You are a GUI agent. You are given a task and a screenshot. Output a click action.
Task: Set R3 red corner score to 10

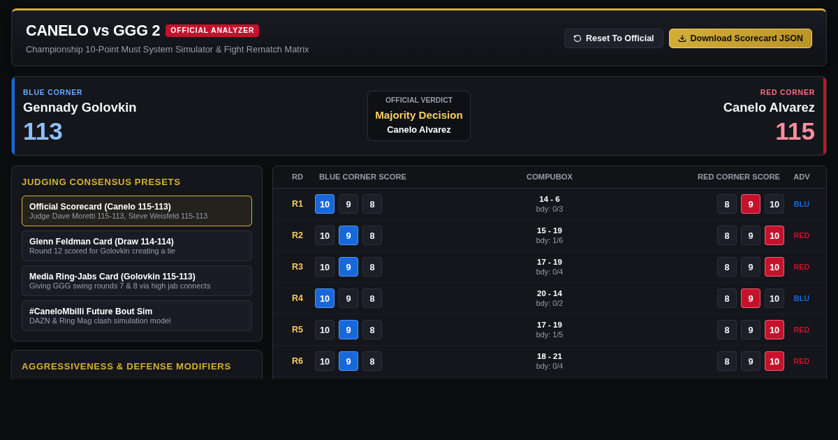tap(774, 267)
